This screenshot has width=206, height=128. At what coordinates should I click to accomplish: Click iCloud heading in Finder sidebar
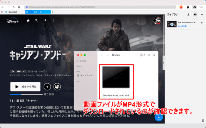point(79,66)
